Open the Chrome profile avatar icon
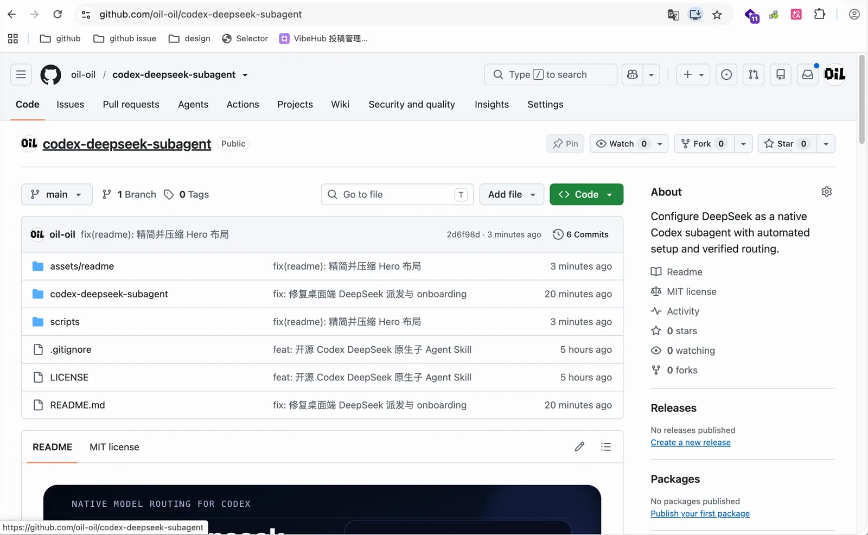Screen dimensions: 868x535 pyautogui.click(x=854, y=15)
